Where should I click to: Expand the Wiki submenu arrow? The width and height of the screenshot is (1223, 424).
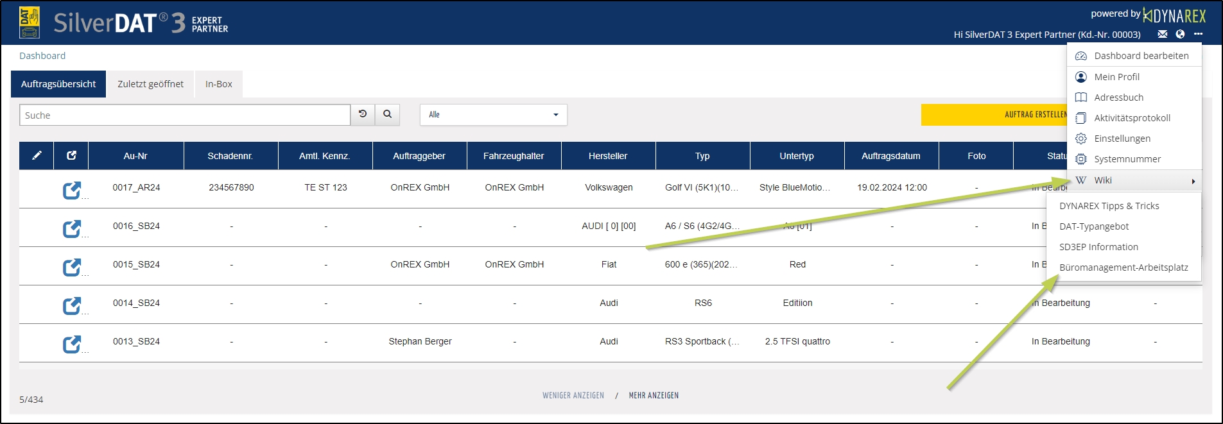pyautogui.click(x=1193, y=181)
